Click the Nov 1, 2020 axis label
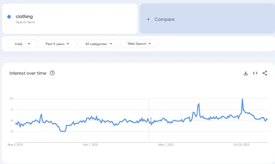The image size is (275, 164). (91, 145)
